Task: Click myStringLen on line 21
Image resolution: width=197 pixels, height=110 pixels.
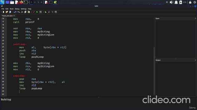Action: [46, 35]
